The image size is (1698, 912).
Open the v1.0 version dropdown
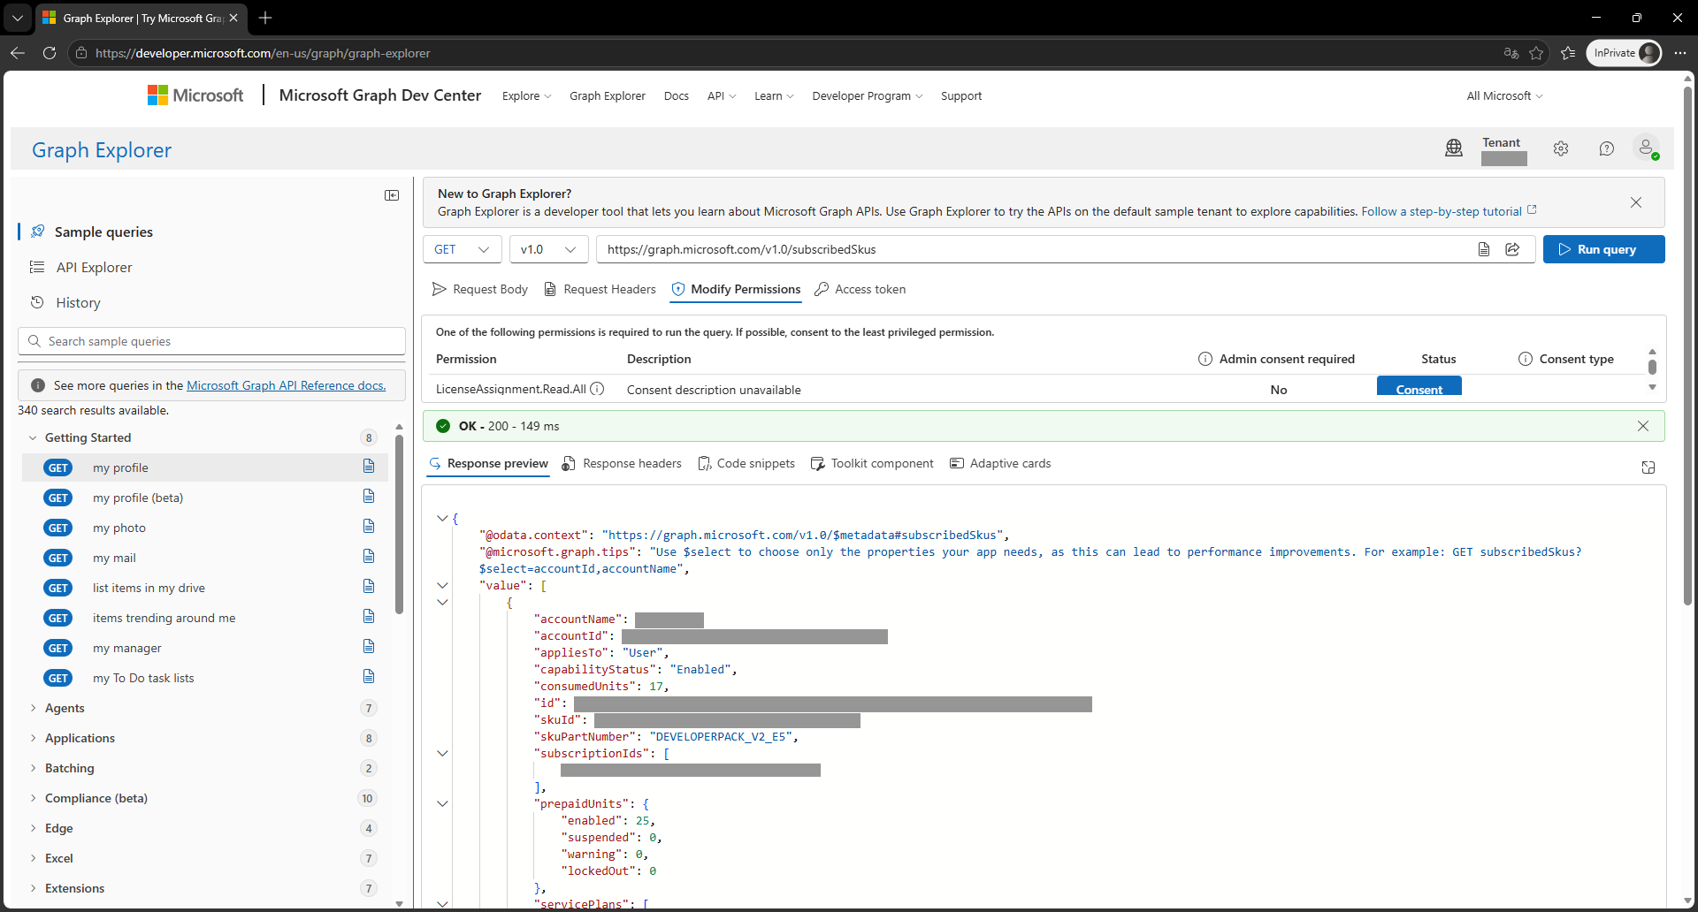point(548,249)
